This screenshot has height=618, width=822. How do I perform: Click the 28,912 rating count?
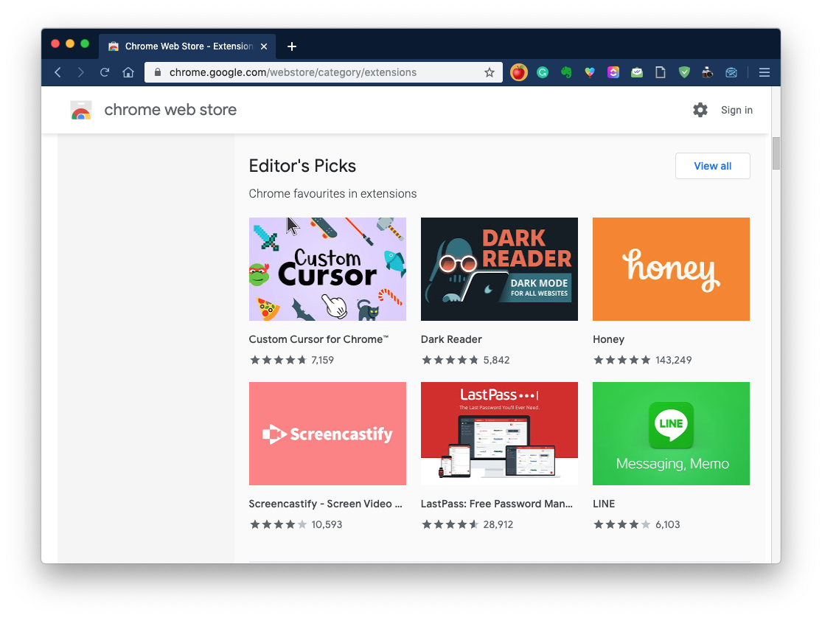(498, 524)
